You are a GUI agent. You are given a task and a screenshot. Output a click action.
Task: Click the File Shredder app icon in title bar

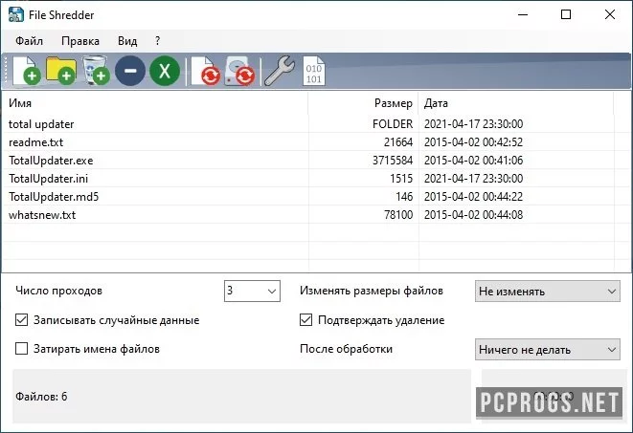pos(15,14)
